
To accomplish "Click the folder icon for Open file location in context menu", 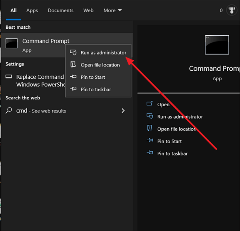I will coord(73,65).
